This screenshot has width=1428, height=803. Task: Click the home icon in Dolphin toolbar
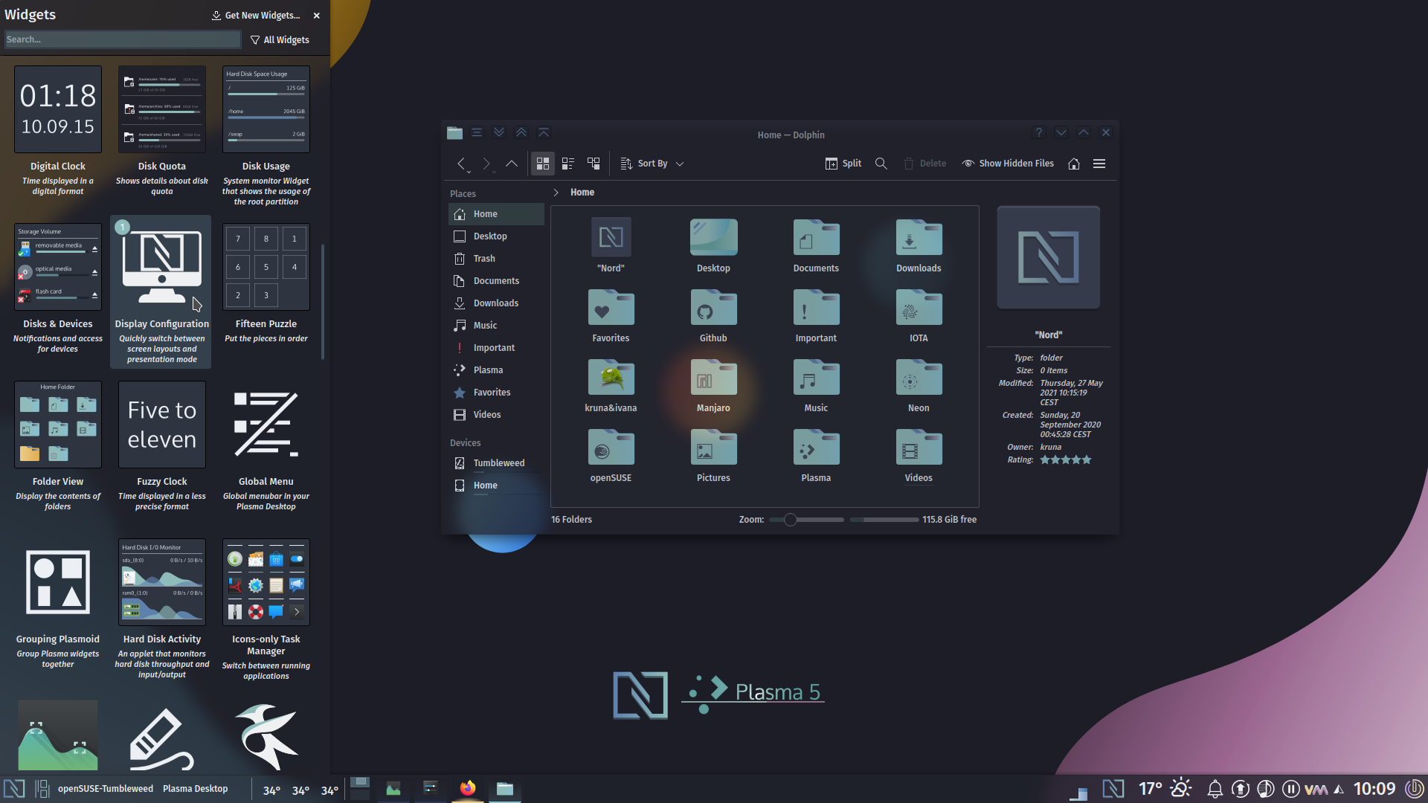pos(1074,164)
